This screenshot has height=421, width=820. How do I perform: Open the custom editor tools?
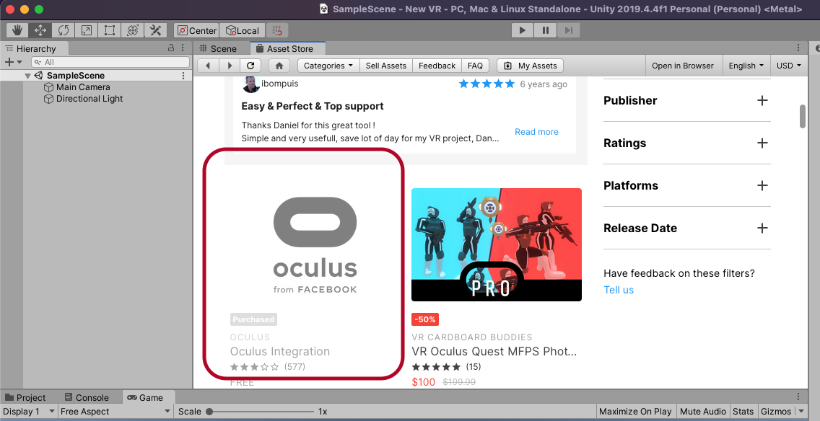click(x=155, y=30)
